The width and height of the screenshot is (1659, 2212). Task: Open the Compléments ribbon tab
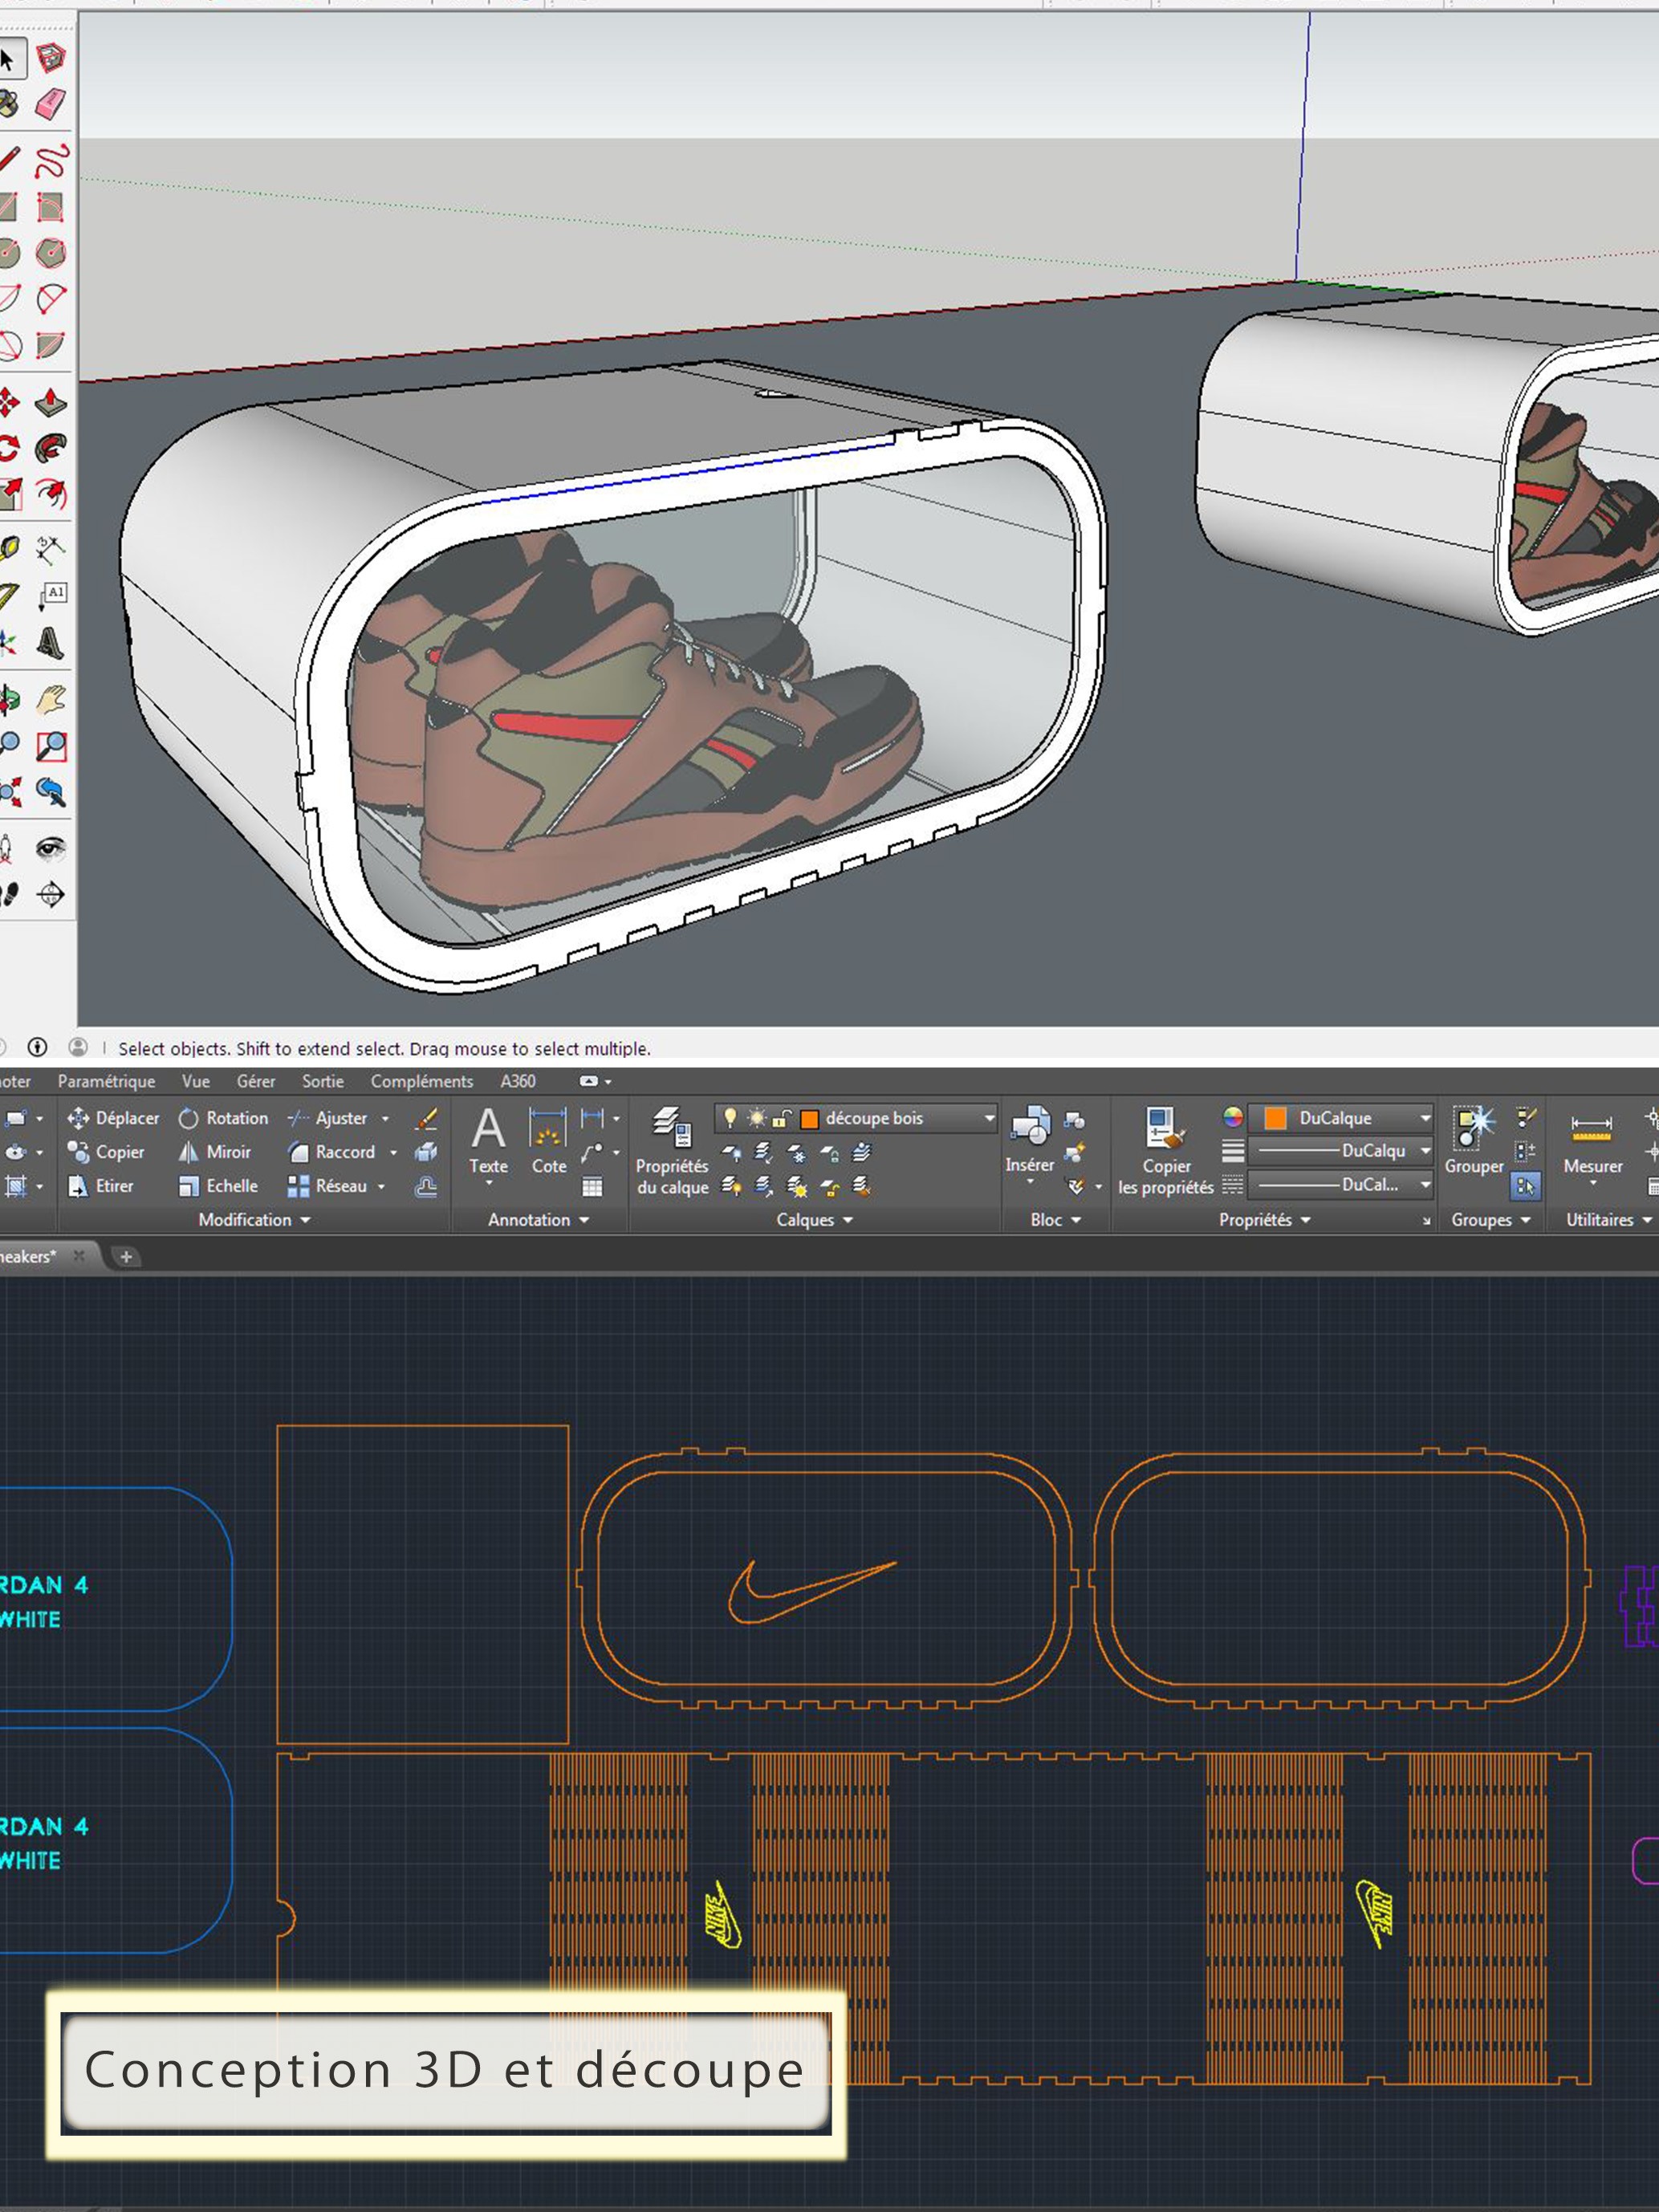[x=422, y=1081]
